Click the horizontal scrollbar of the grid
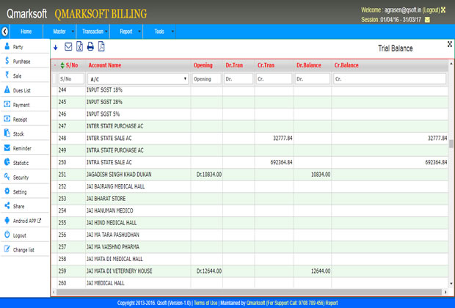455x308 pixels. click(249, 292)
